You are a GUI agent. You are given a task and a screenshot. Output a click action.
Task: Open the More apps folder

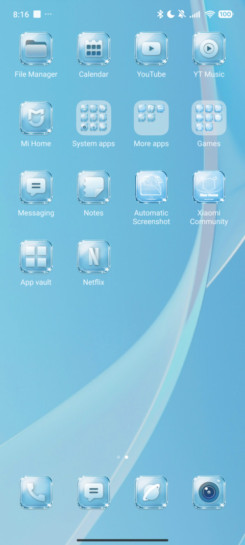coord(151,118)
